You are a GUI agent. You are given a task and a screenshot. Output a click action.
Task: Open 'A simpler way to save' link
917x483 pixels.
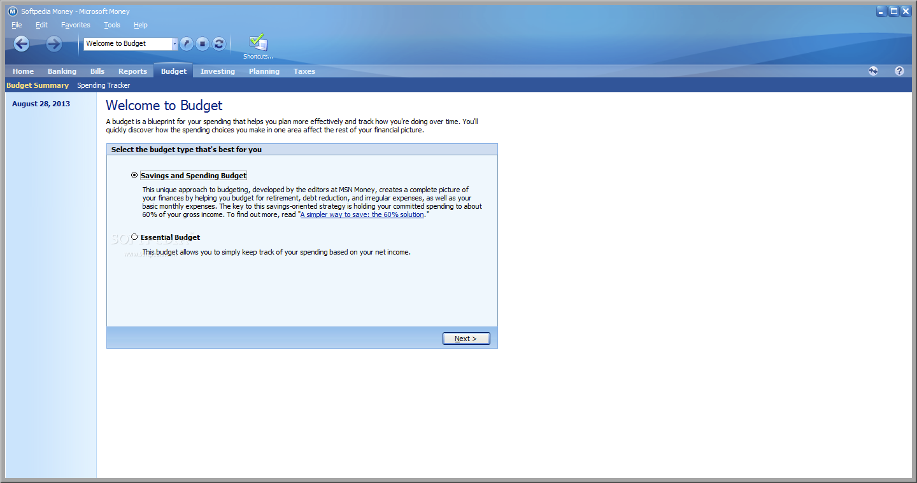coord(362,214)
